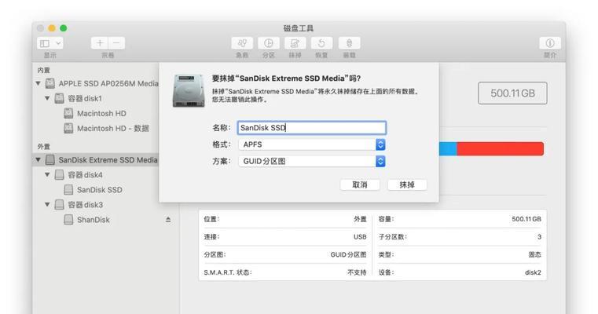Click the 容器 disk3 container icon
The image size is (598, 314).
[x=59, y=205]
